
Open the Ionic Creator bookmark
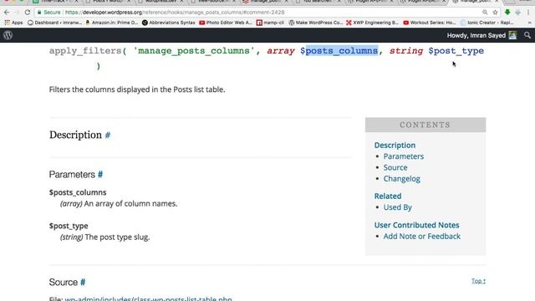[x=487, y=23]
